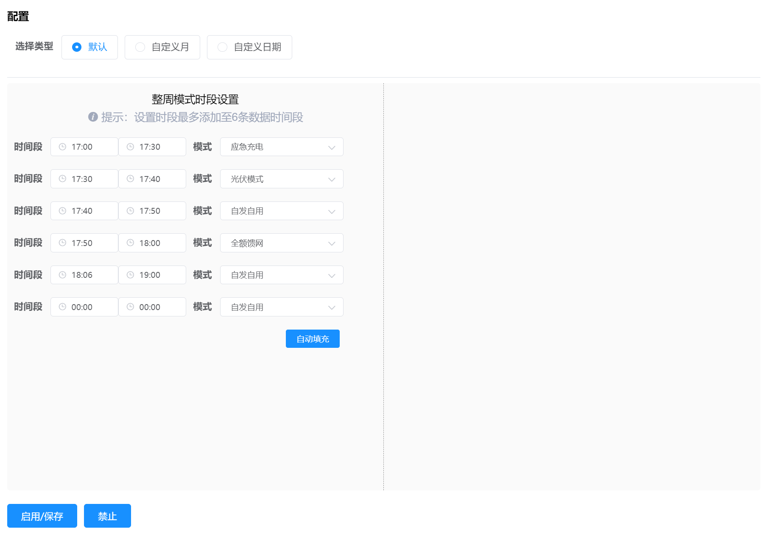The width and height of the screenshot is (774, 551).
Task: Click clock icon in 18:06 start field
Action: click(x=62, y=275)
